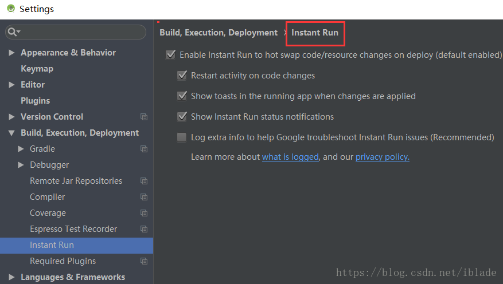Click the project-scope icon beside Espresso Test Recorder
503x284 pixels.
[144, 229]
